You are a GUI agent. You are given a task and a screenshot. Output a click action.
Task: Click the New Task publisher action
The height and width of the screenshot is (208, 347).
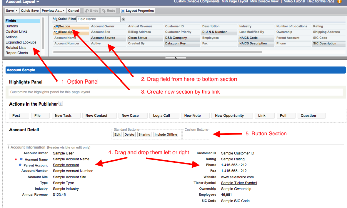point(66,116)
